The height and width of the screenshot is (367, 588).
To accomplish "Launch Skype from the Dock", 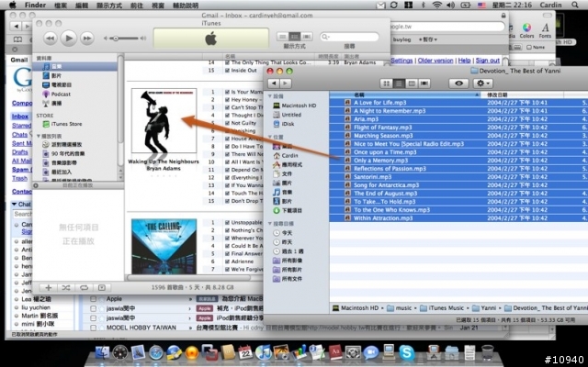I will point(406,352).
